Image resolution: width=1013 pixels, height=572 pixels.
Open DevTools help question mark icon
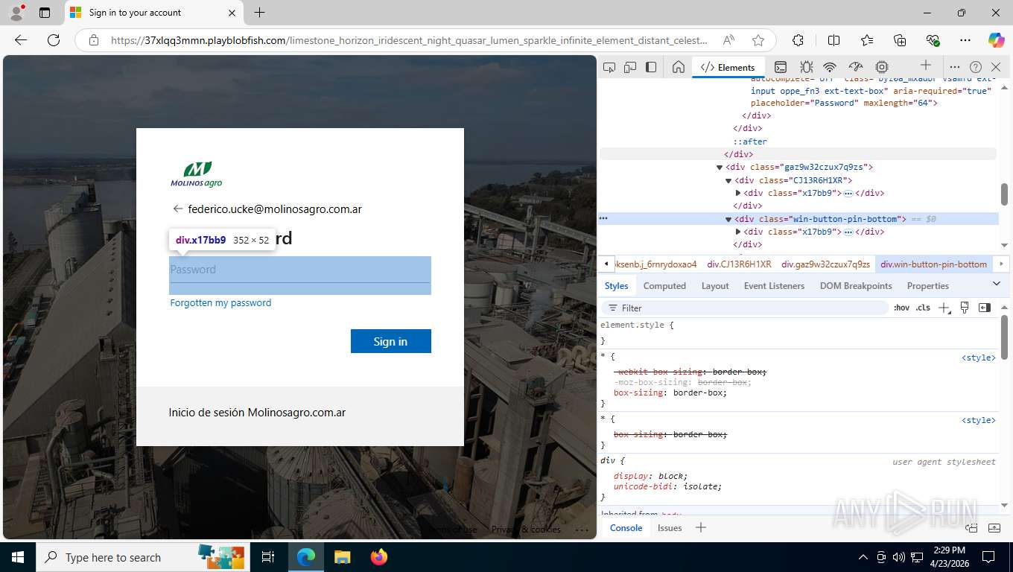coord(976,67)
